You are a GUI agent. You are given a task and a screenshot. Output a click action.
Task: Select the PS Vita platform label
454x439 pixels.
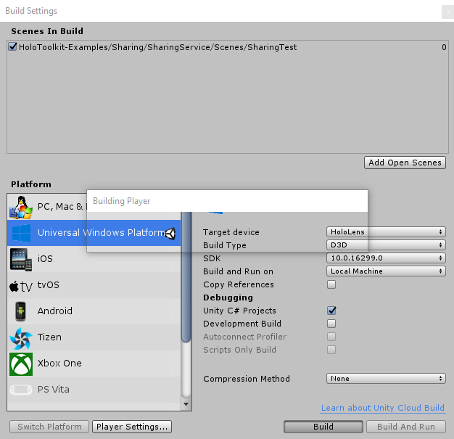click(x=54, y=390)
